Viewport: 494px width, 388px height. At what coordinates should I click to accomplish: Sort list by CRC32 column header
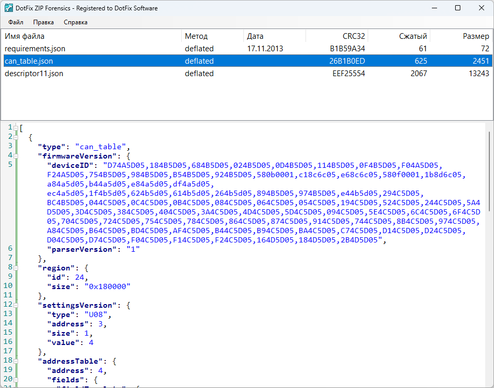click(x=337, y=36)
